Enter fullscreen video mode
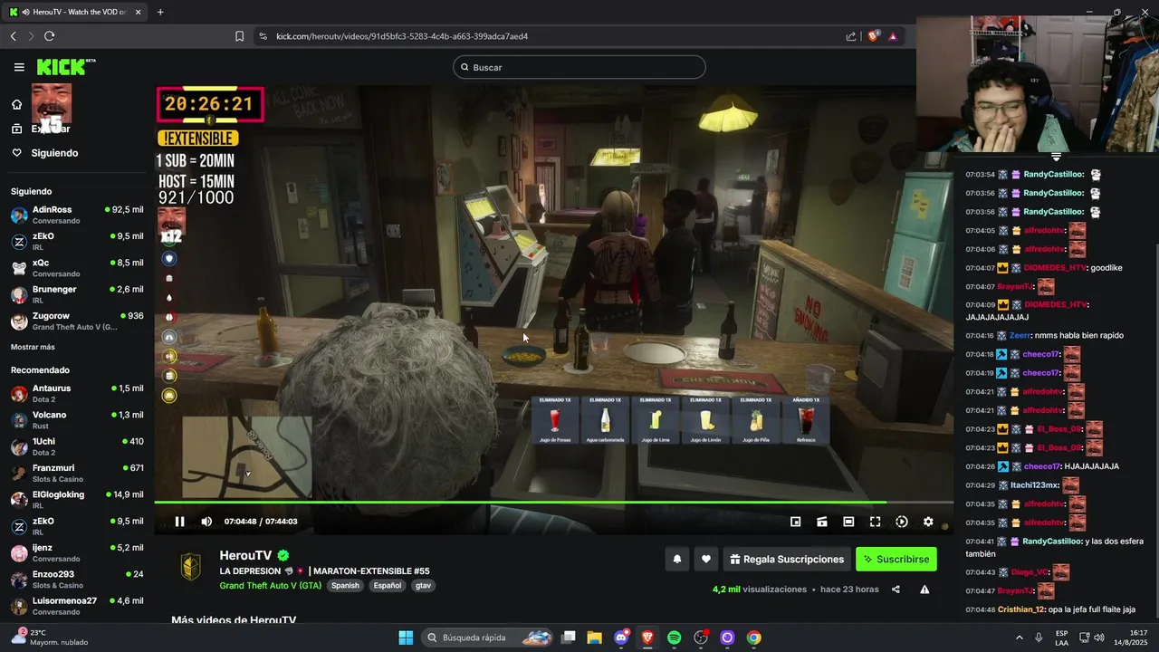Image resolution: width=1159 pixels, height=652 pixels. pyautogui.click(x=875, y=522)
